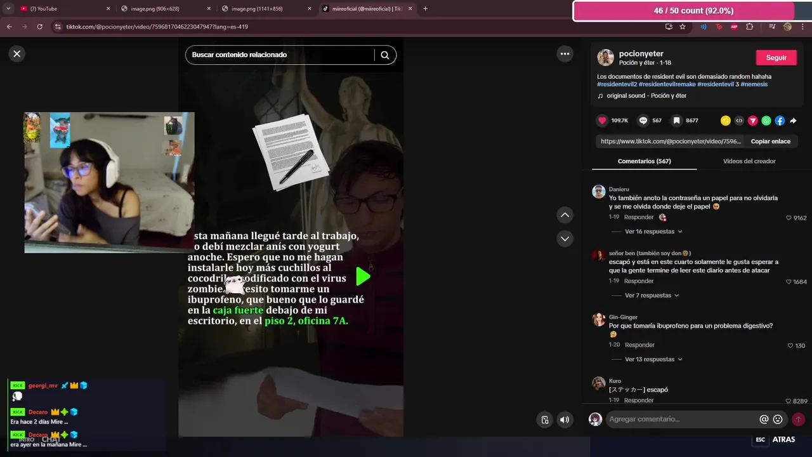Like the video with heart icon
Image resolution: width=812 pixels, height=457 pixels.
coord(602,120)
